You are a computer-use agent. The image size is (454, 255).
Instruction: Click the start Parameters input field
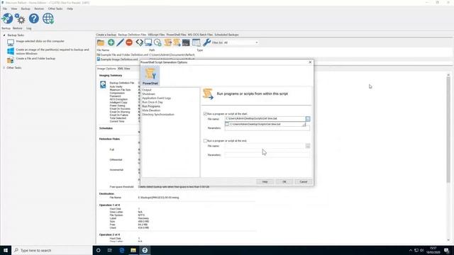point(267,128)
